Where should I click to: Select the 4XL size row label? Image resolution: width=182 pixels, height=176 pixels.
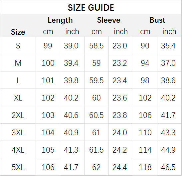(x=18, y=150)
